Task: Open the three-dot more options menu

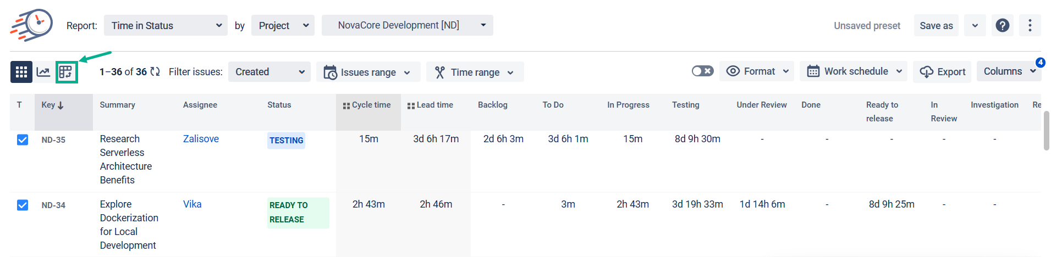Action: 1030,25
